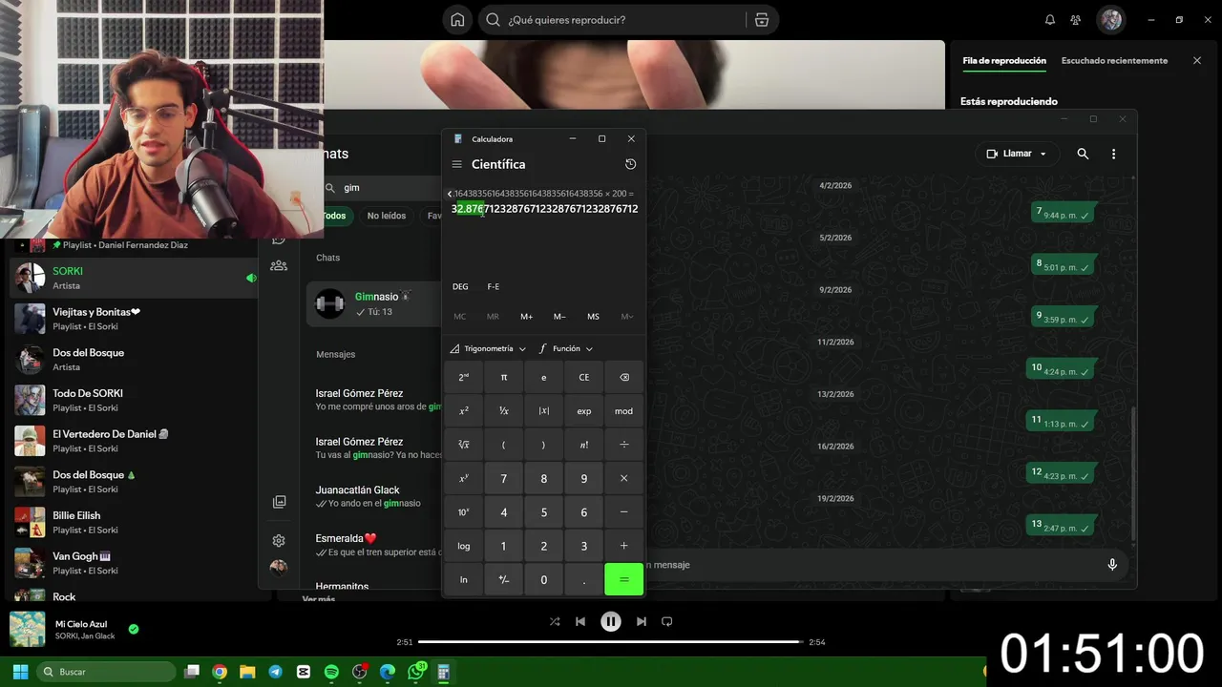Click the exp button

click(584, 411)
